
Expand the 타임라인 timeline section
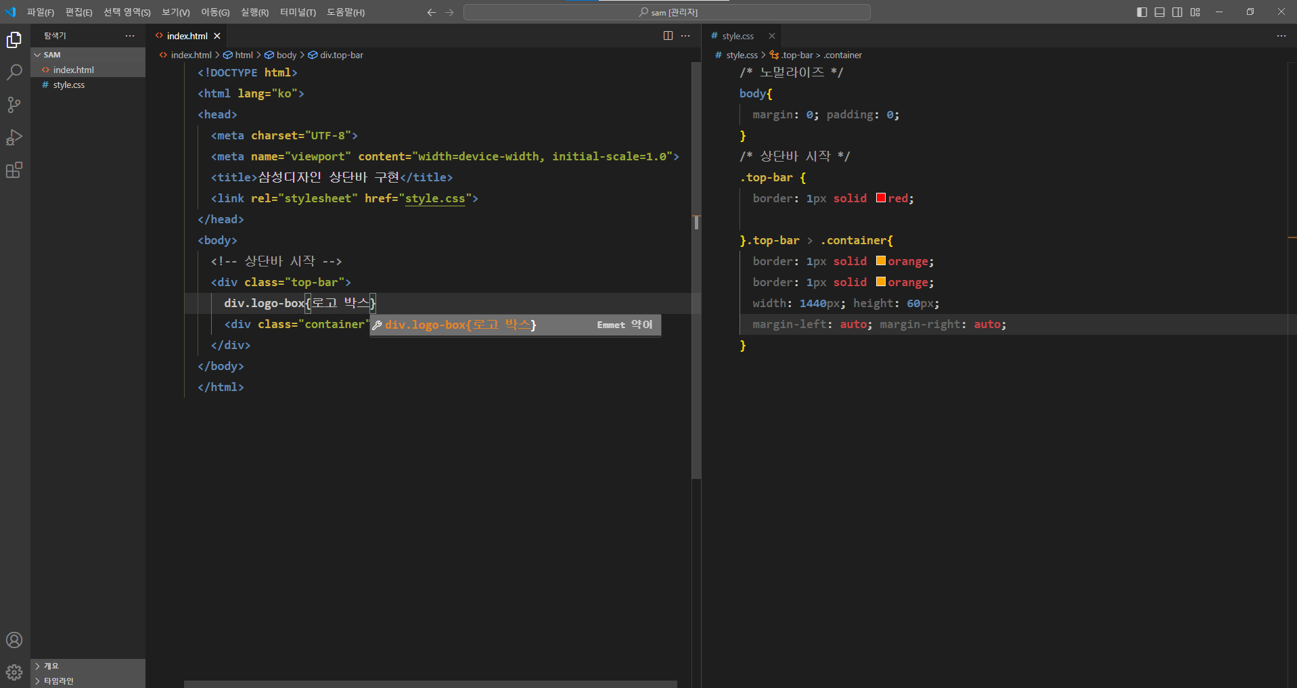coord(88,681)
